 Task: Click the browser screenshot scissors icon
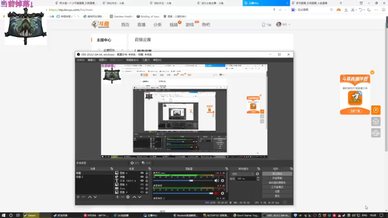(353, 10)
